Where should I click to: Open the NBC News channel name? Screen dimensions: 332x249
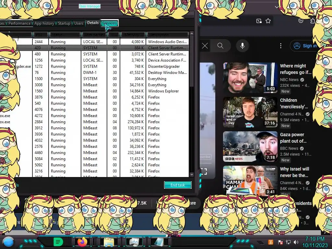tap(289, 80)
